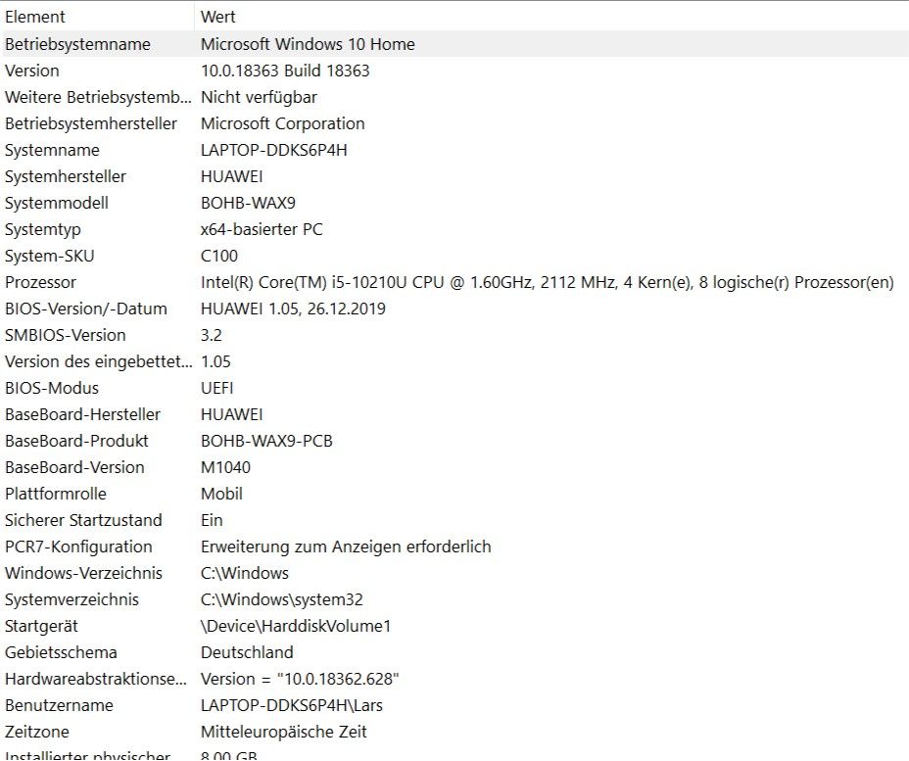This screenshot has height=761, width=909.
Task: Select the Systemmodell value BOHB-WAX9
Action: coord(248,203)
